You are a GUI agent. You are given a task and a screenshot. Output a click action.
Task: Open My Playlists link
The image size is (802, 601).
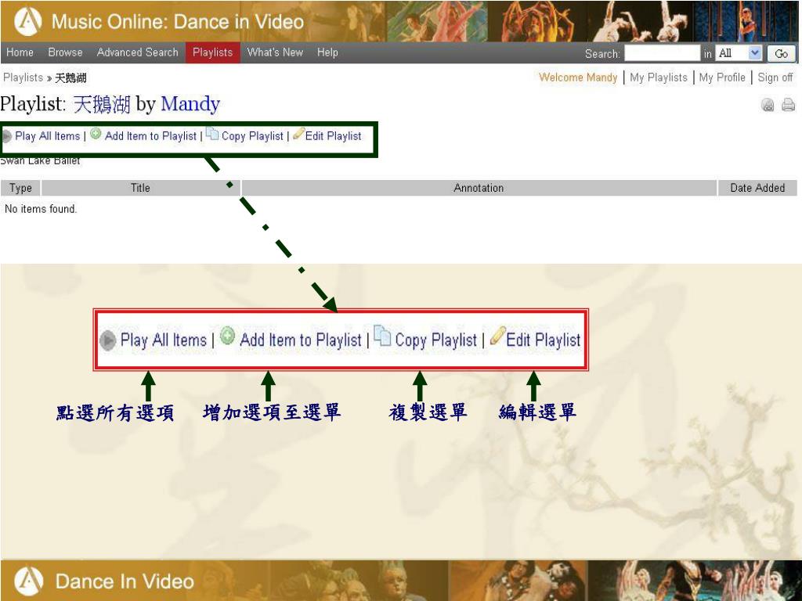coord(659,77)
